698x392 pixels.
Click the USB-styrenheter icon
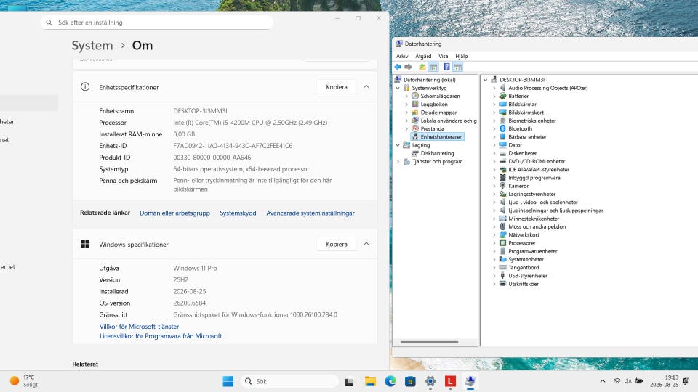coord(502,276)
